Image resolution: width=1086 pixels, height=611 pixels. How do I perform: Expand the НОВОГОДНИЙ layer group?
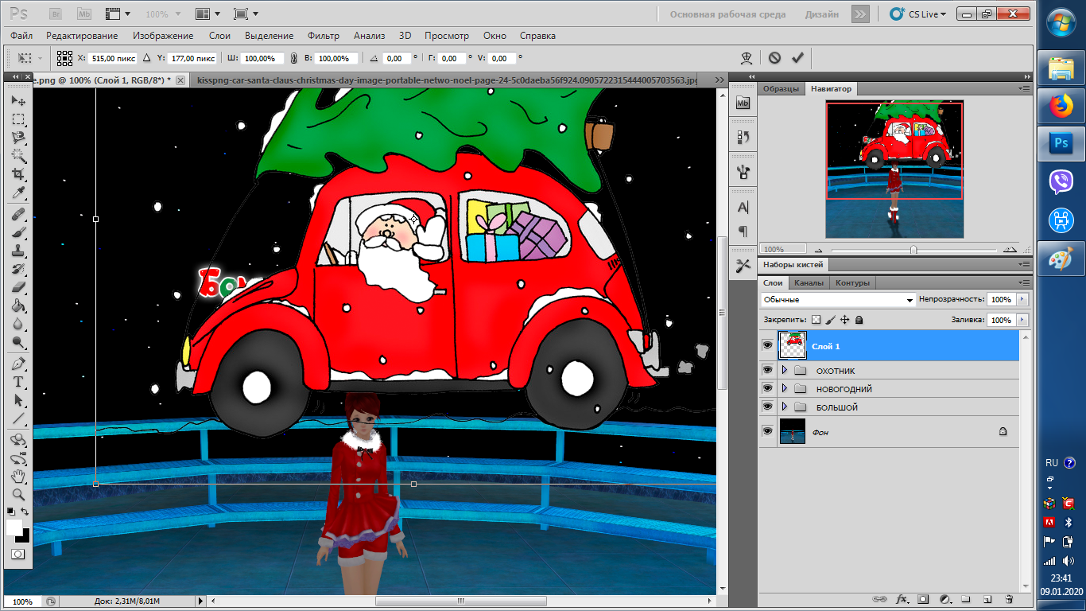(x=785, y=389)
